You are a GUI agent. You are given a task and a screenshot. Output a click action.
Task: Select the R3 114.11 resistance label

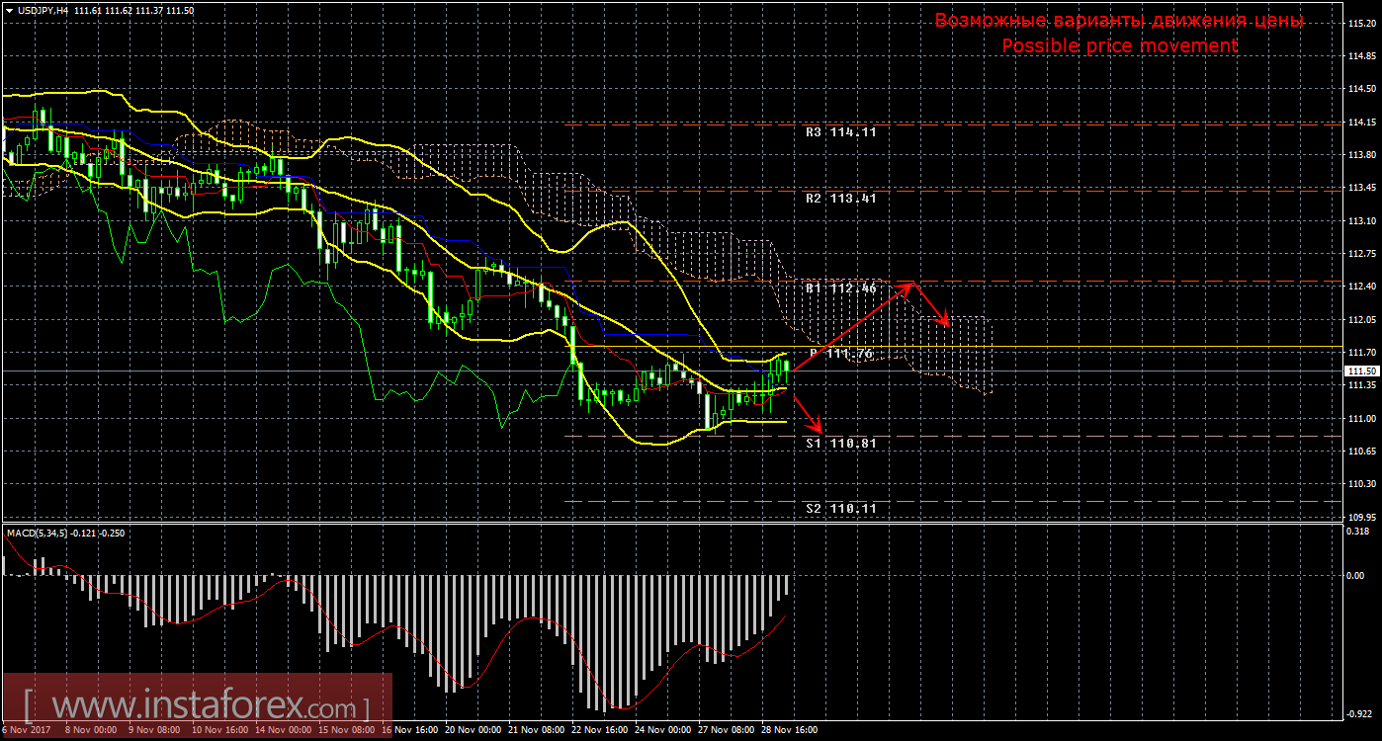(840, 131)
